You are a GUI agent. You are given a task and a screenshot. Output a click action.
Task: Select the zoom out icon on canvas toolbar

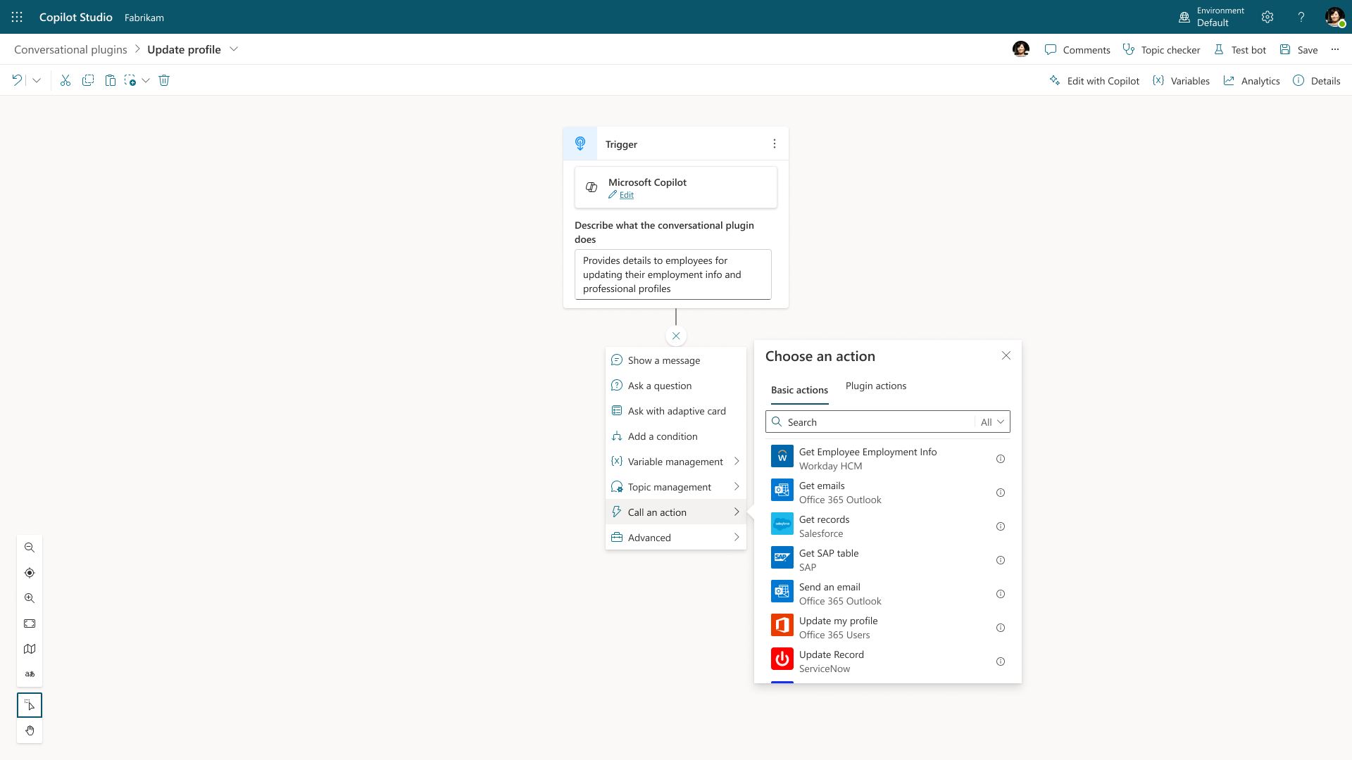pos(30,547)
